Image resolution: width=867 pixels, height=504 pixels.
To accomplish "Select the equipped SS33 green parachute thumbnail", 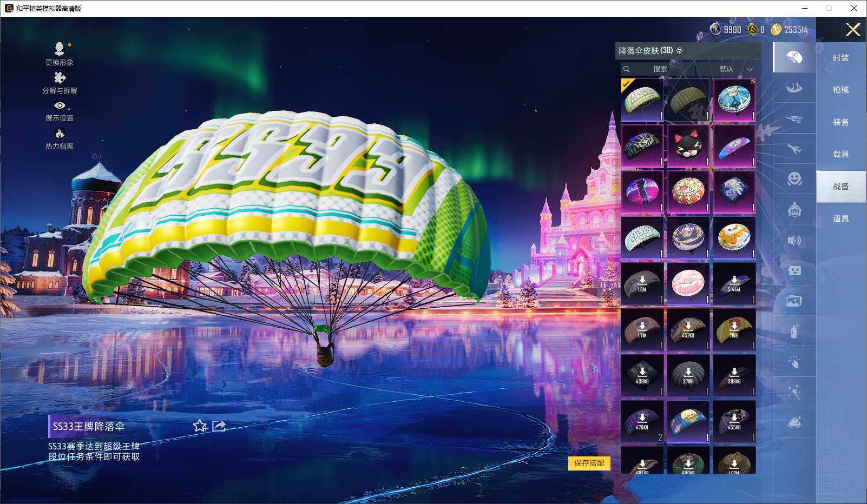I will (642, 100).
